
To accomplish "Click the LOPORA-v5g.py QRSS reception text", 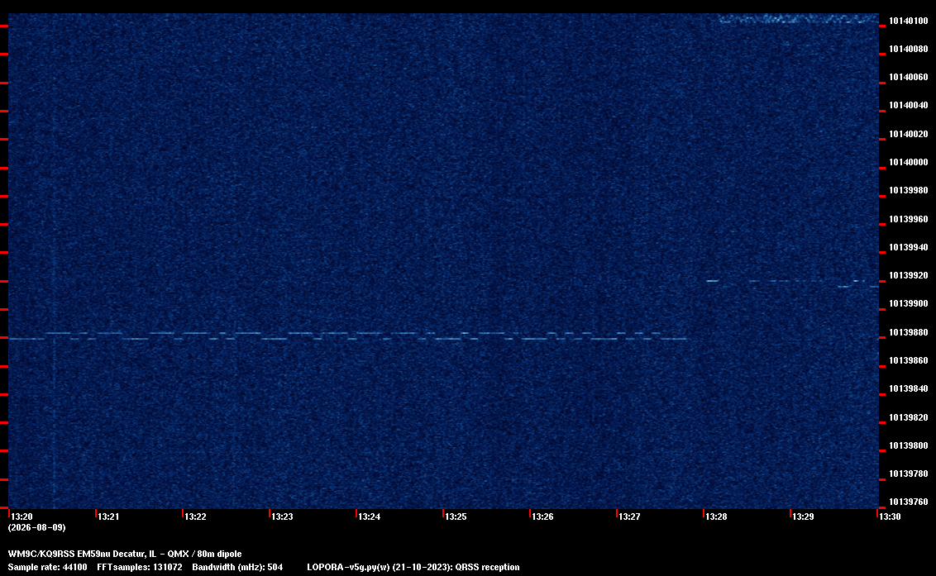I will 413,567.
